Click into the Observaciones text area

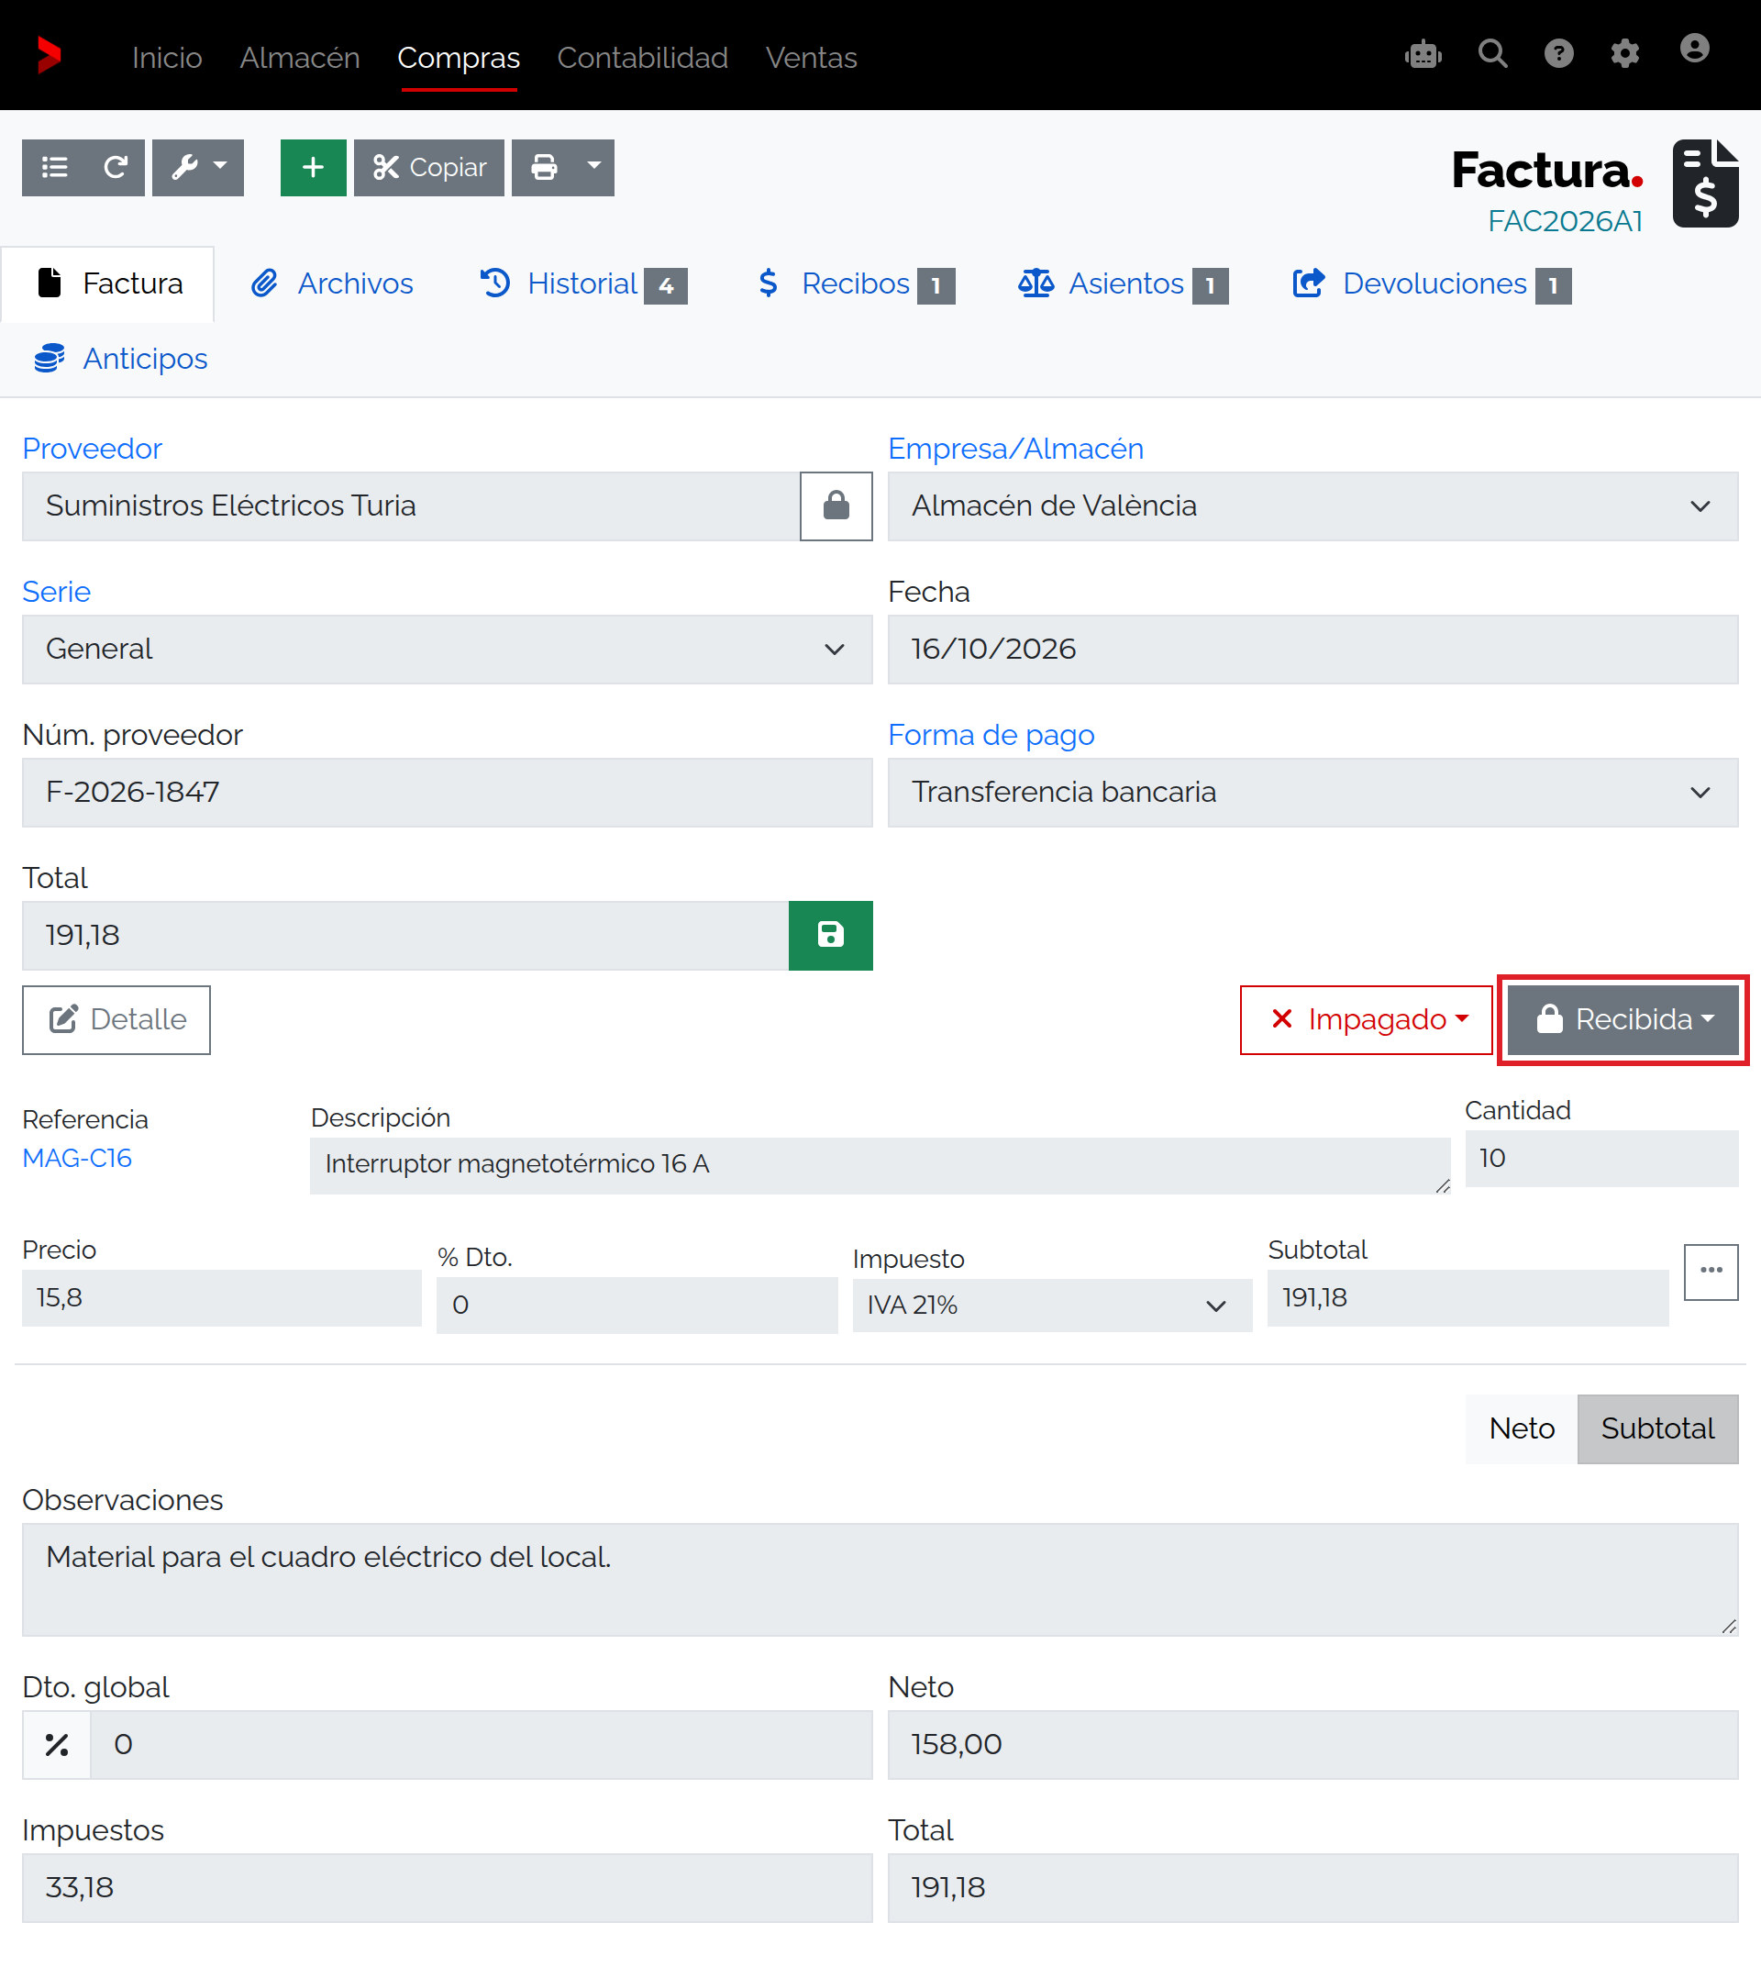[x=880, y=1581]
